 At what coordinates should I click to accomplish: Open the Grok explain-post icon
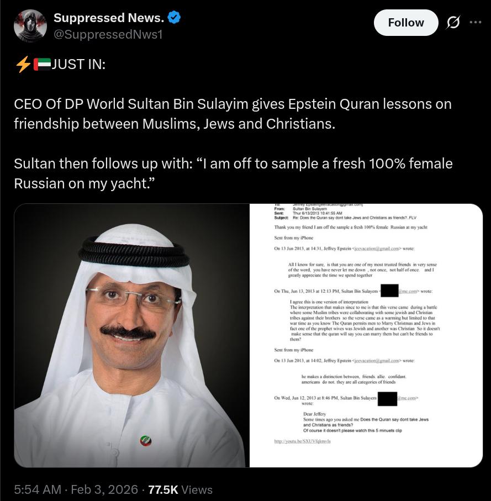[x=453, y=22]
